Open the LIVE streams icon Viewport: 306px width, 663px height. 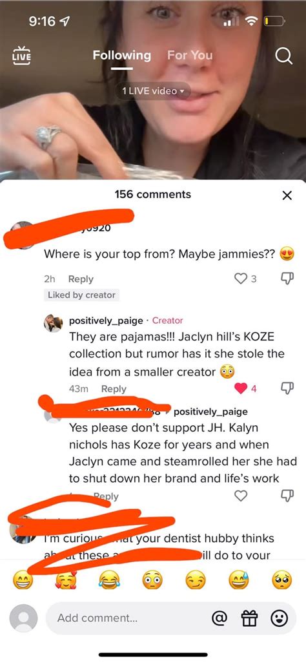coord(21,56)
